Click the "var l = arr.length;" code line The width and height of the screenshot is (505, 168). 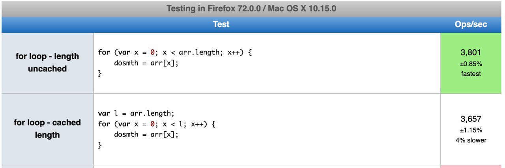coord(136,114)
